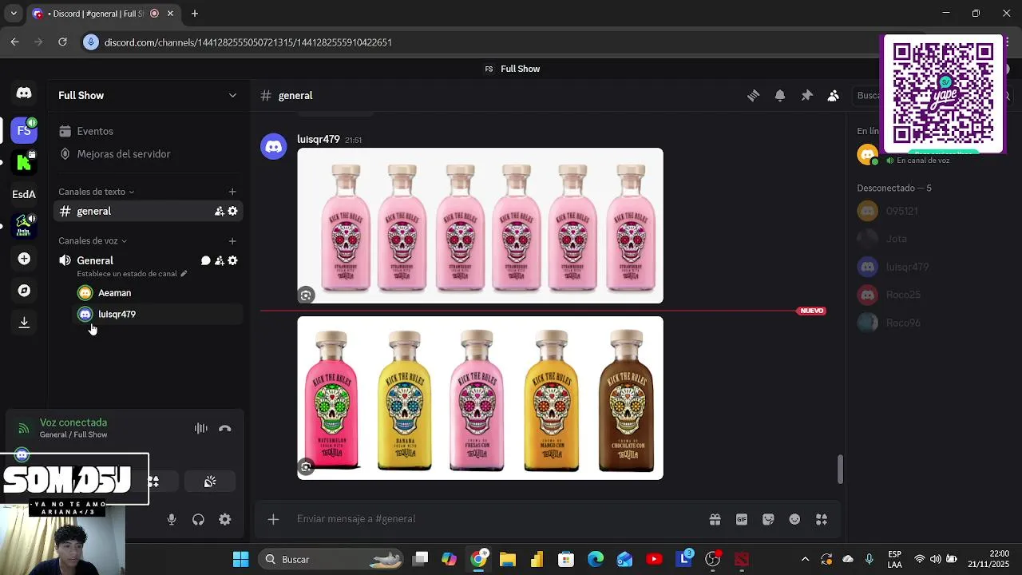Open the EsdA server in sidebar
The width and height of the screenshot is (1022, 575).
coord(24,194)
